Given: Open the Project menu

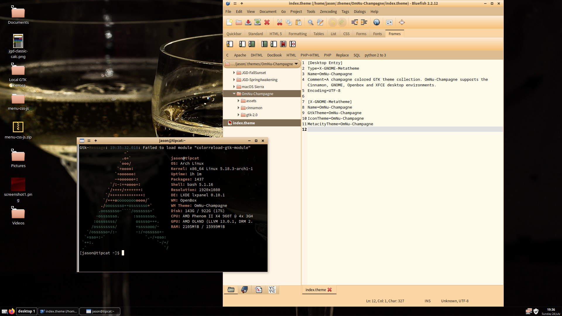Looking at the screenshot, I should (x=296, y=12).
